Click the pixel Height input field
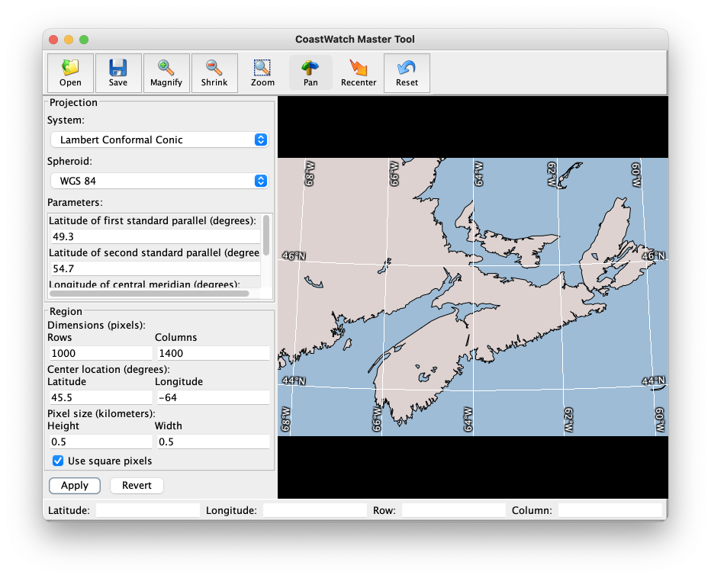711x578 pixels. click(99, 442)
